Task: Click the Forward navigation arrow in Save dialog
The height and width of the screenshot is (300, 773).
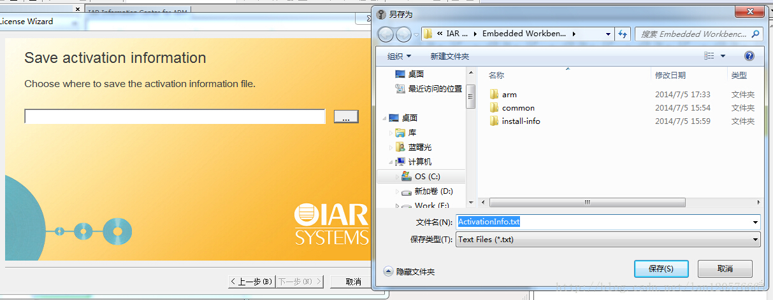Action: pyautogui.click(x=403, y=34)
